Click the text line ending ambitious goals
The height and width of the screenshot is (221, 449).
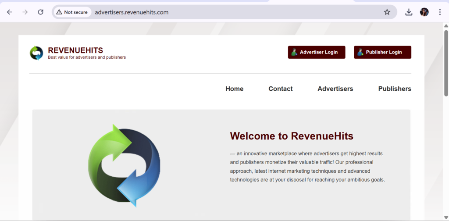point(307,180)
